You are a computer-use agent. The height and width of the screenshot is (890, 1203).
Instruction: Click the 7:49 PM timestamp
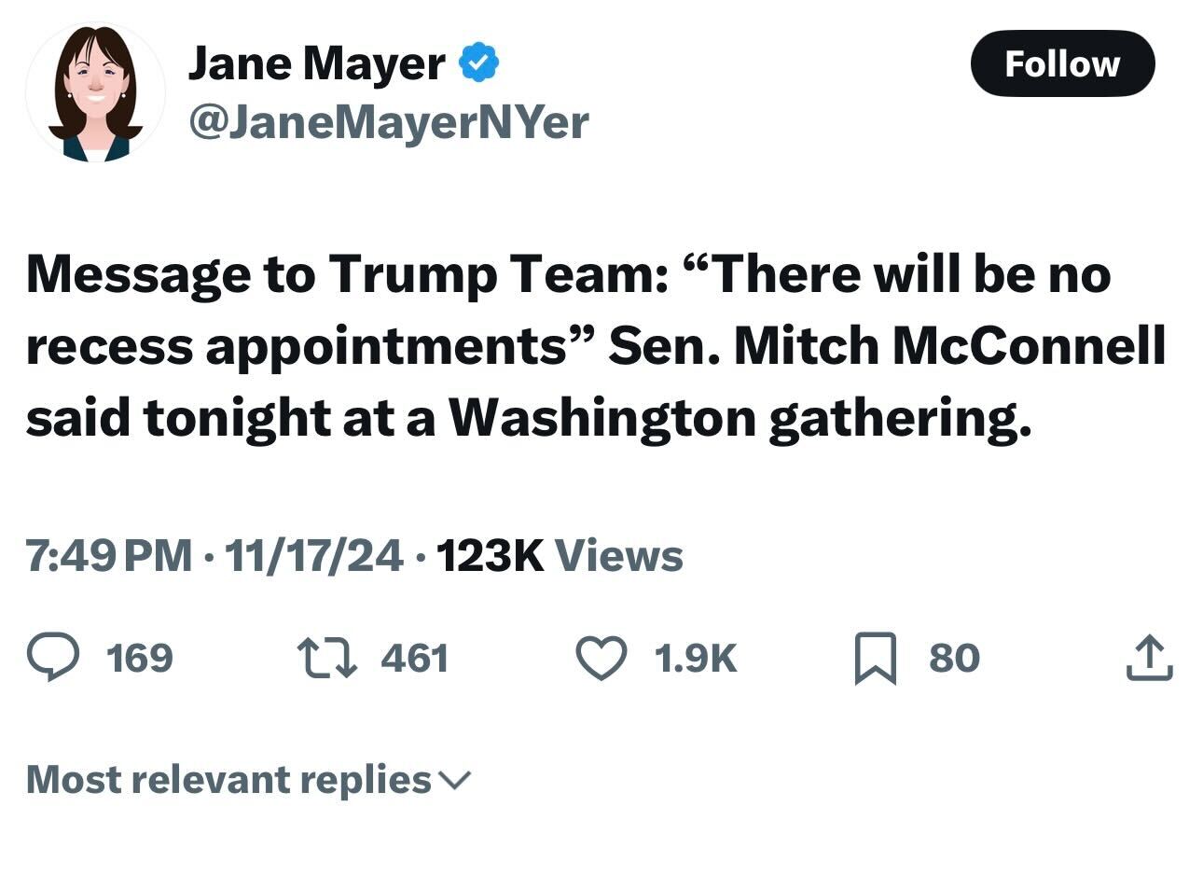coord(108,556)
